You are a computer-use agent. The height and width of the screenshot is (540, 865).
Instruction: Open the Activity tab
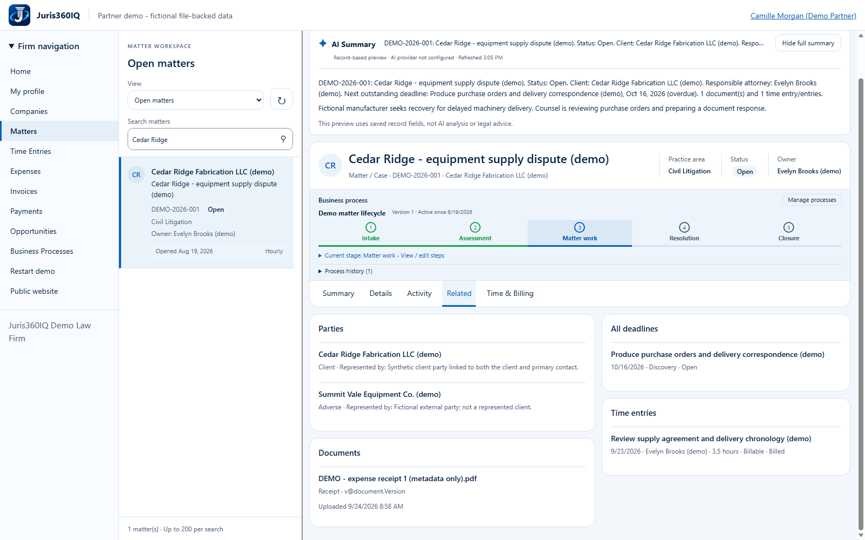tap(419, 293)
